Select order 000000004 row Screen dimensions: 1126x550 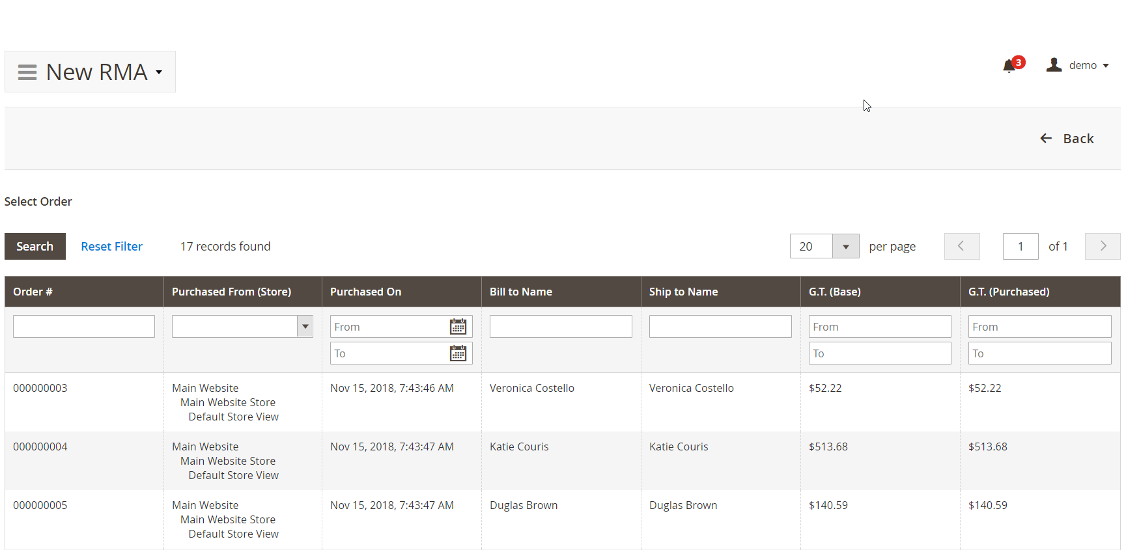click(x=40, y=447)
